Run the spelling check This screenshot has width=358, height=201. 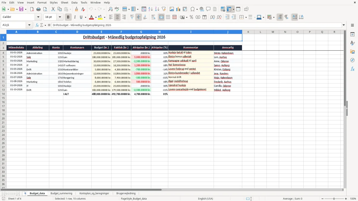117,9
